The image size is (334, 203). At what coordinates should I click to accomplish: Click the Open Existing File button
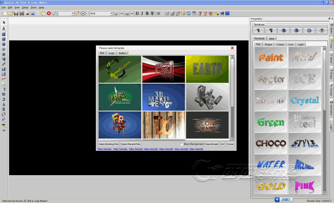point(108,144)
